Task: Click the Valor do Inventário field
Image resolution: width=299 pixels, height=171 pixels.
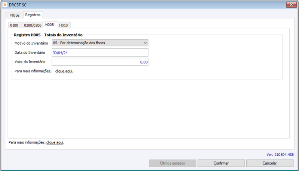Action: pyautogui.click(x=100, y=62)
